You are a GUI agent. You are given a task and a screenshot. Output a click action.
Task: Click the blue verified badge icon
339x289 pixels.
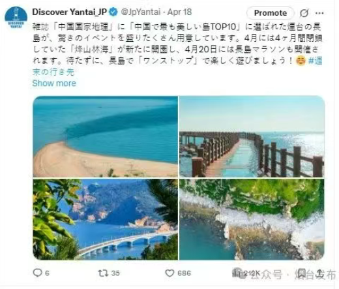113,12
